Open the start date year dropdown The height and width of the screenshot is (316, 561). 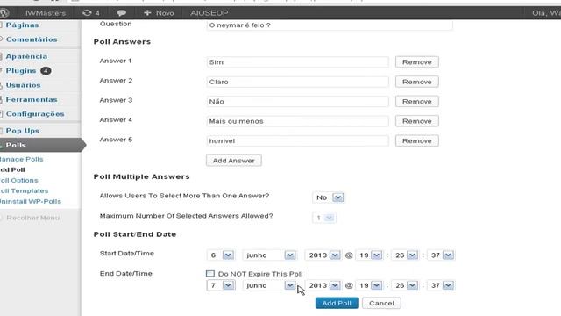pyautogui.click(x=323, y=255)
